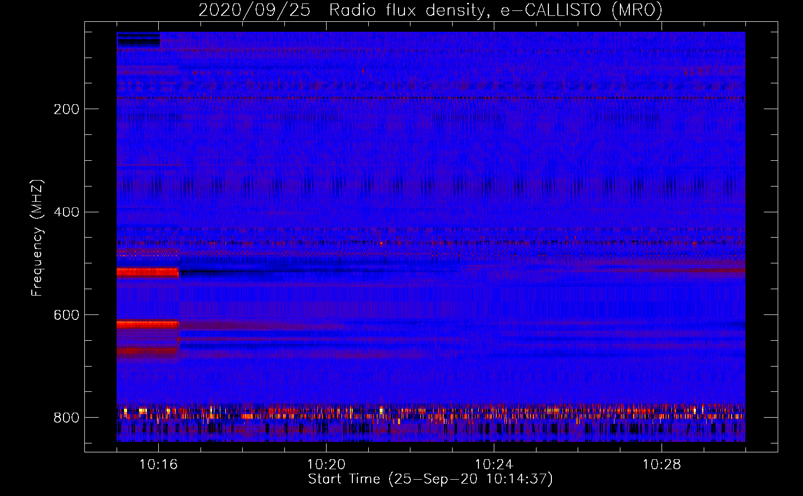The height and width of the screenshot is (496, 803).
Task: Click the 800 frequency tick label
Action: 67,418
